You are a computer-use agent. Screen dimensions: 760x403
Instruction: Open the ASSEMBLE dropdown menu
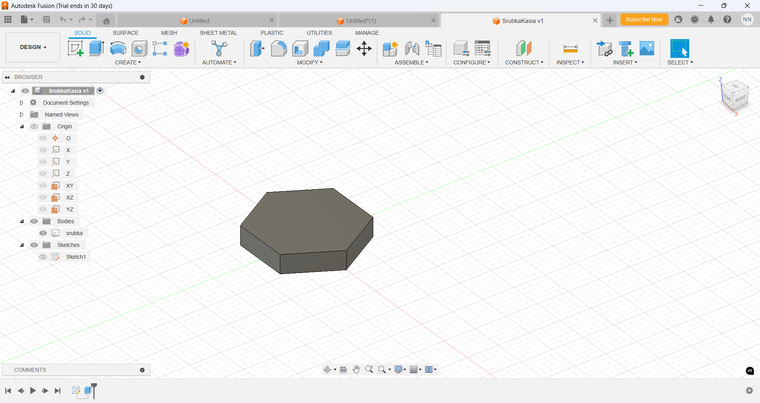(x=411, y=62)
